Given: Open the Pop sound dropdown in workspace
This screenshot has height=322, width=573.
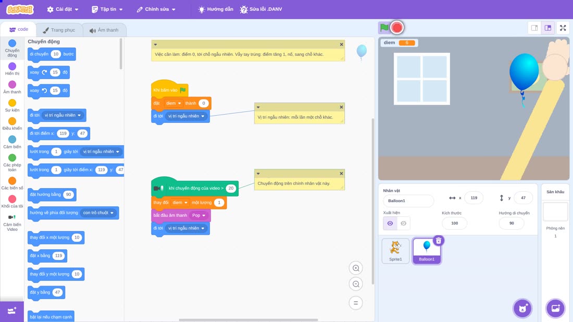Looking at the screenshot, I should (x=199, y=215).
